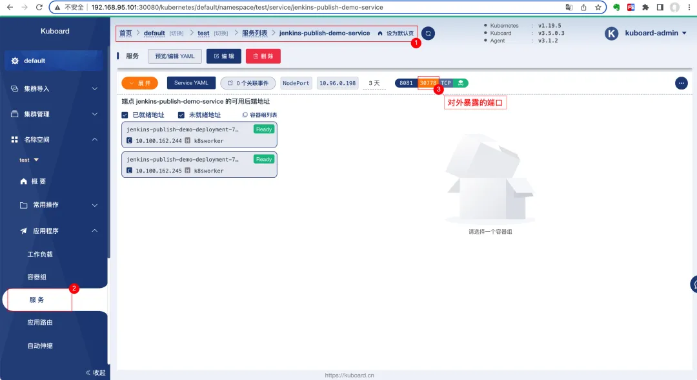Open browser side panel icon
The image size is (697, 380).
660,7
